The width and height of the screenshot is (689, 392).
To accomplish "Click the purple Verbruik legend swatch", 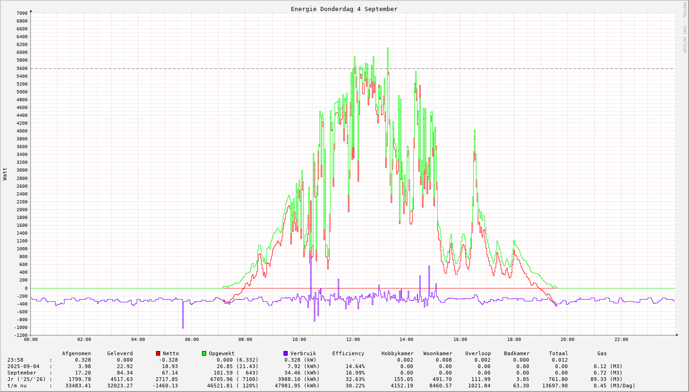I will point(286,353).
